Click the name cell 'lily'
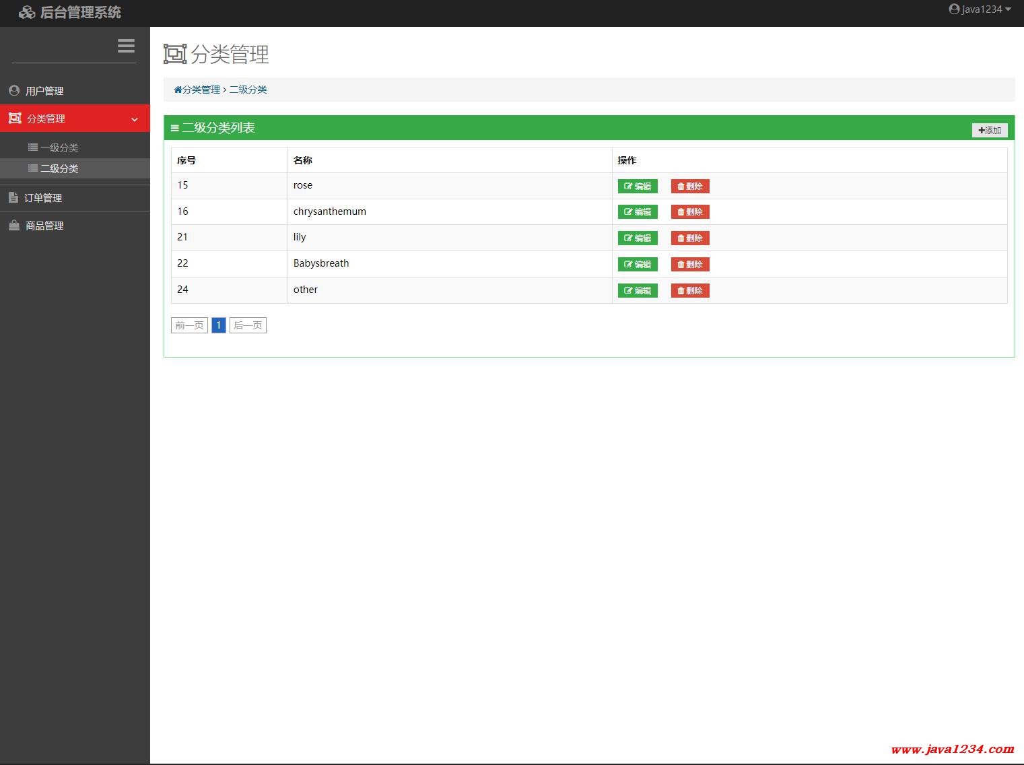The image size is (1024, 765). click(450, 238)
